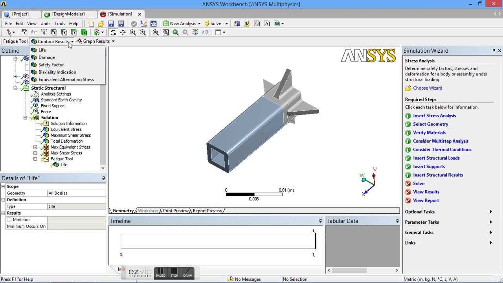Click the Choose Wizard folder icon
This screenshot has height=283, width=503.
point(408,88)
